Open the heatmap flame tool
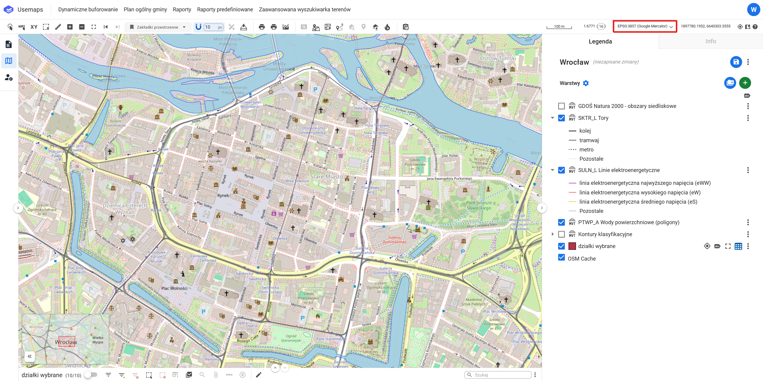The width and height of the screenshot is (763, 381). pos(387,27)
